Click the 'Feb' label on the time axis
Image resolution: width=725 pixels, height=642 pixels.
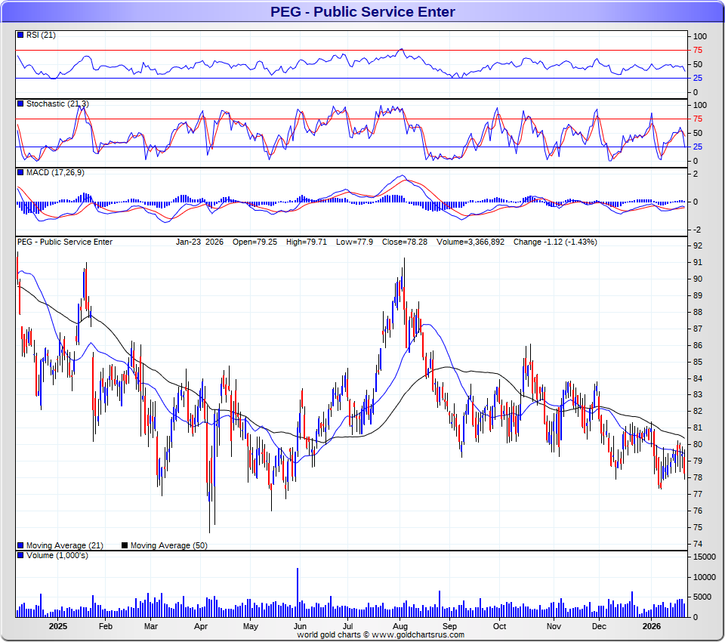(x=106, y=626)
